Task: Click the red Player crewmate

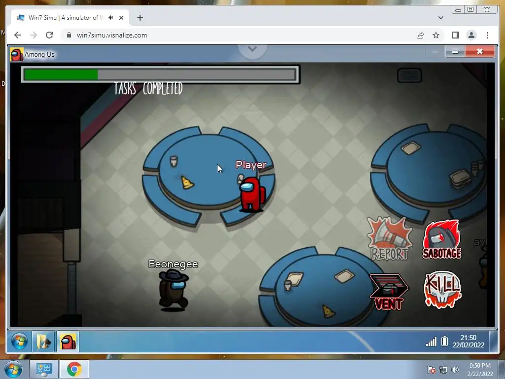Action: pos(252,194)
